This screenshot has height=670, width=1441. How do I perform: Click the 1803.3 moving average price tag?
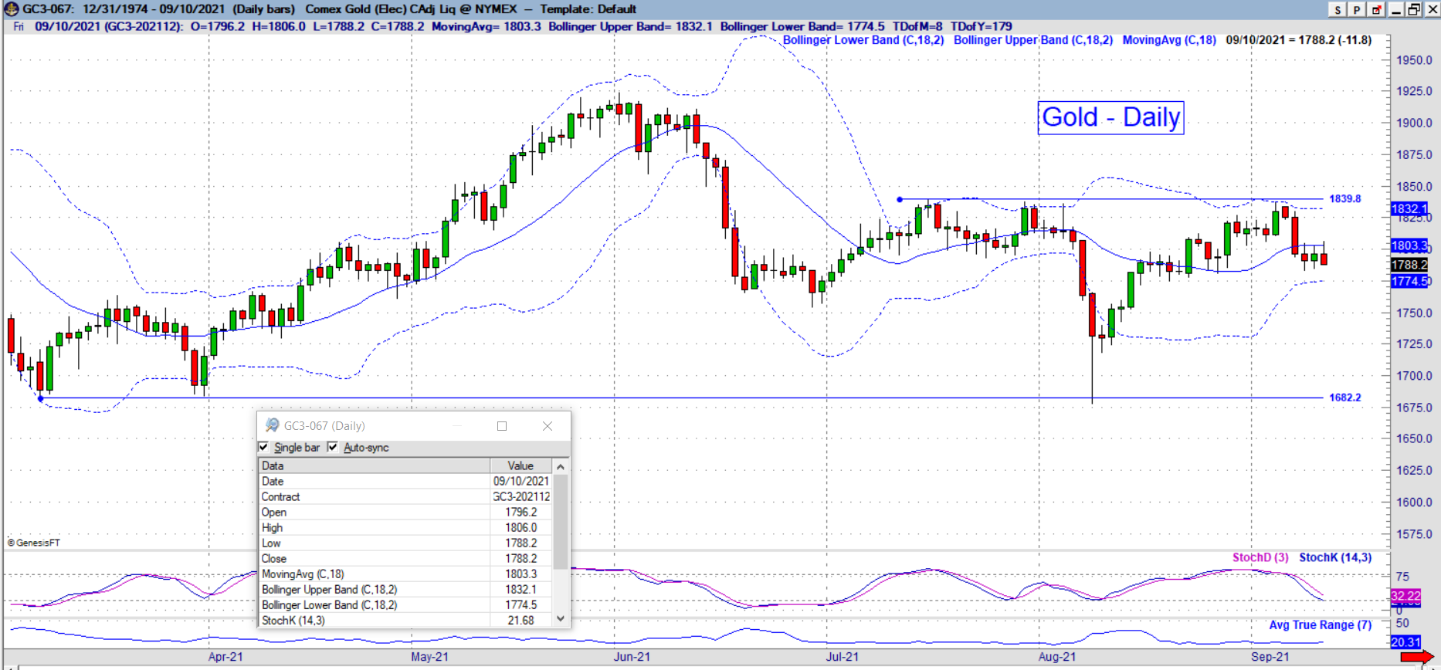click(x=1409, y=245)
